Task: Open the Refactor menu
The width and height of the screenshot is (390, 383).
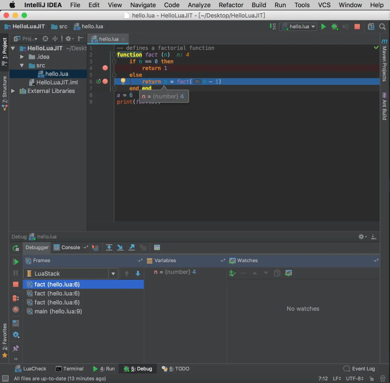Action: tap(231, 5)
